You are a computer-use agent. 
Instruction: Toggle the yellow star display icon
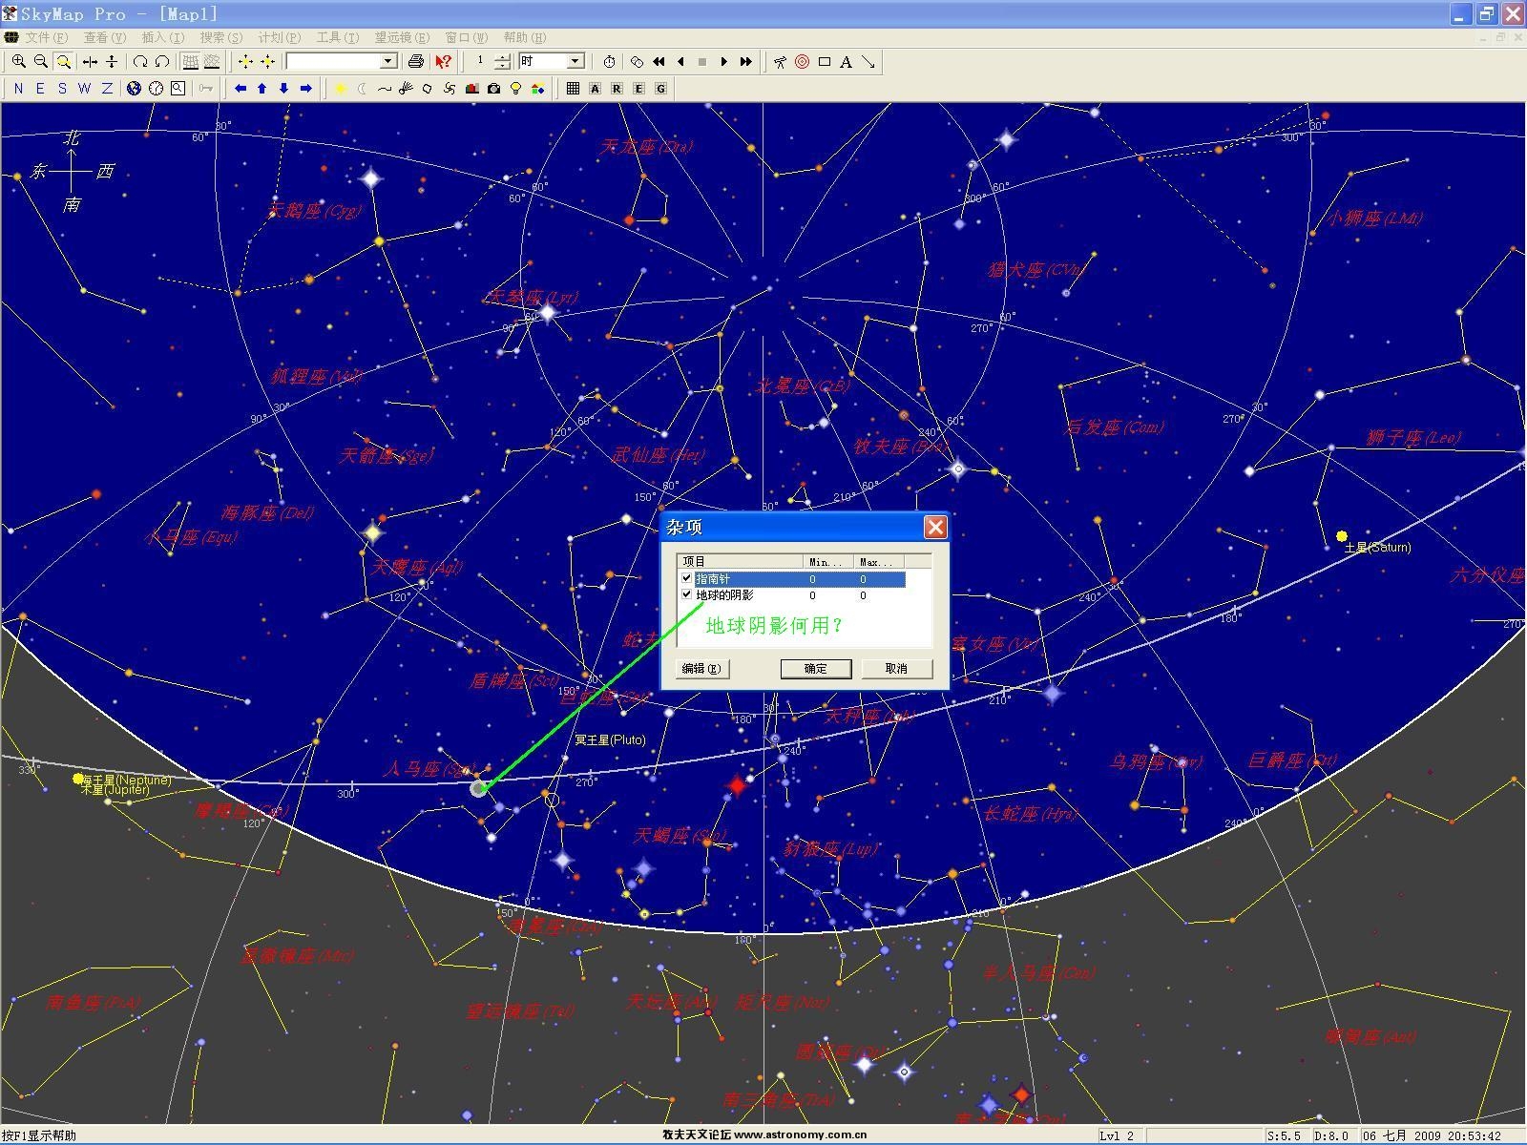(x=341, y=88)
